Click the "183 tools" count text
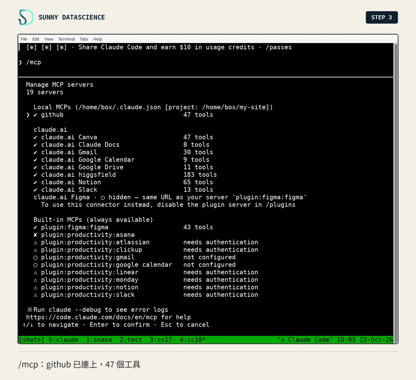 (200, 175)
